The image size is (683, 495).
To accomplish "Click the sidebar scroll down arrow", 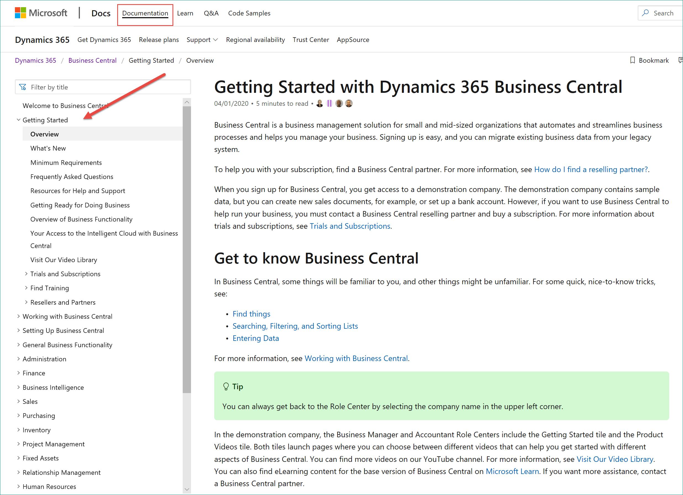I will 187,489.
